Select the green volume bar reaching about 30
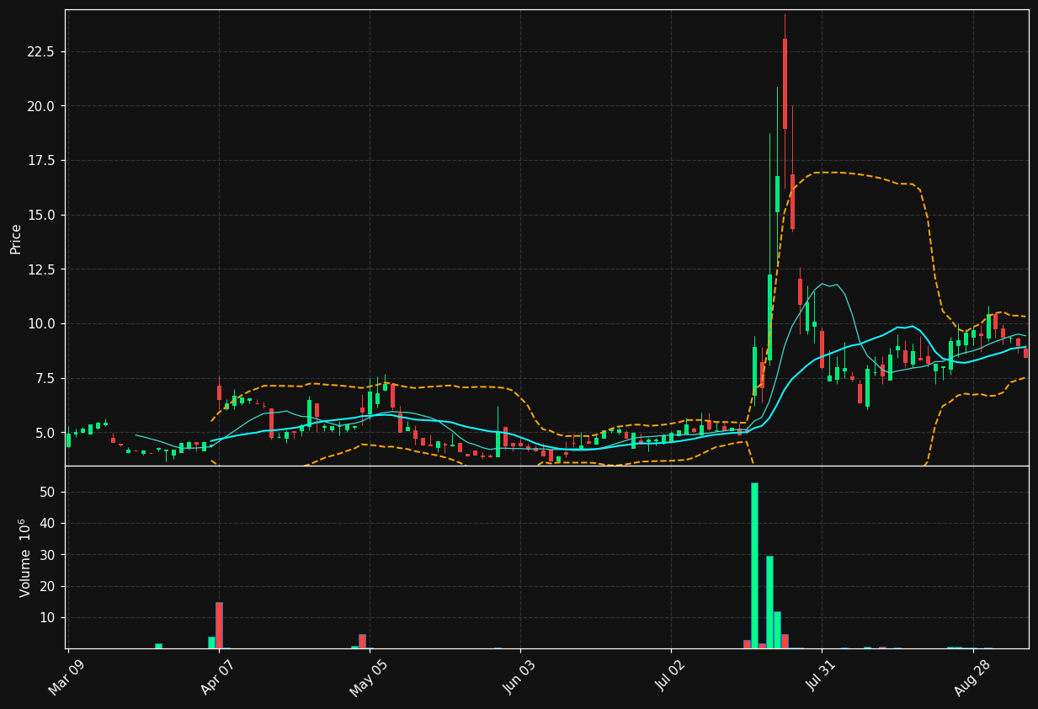 (x=769, y=602)
